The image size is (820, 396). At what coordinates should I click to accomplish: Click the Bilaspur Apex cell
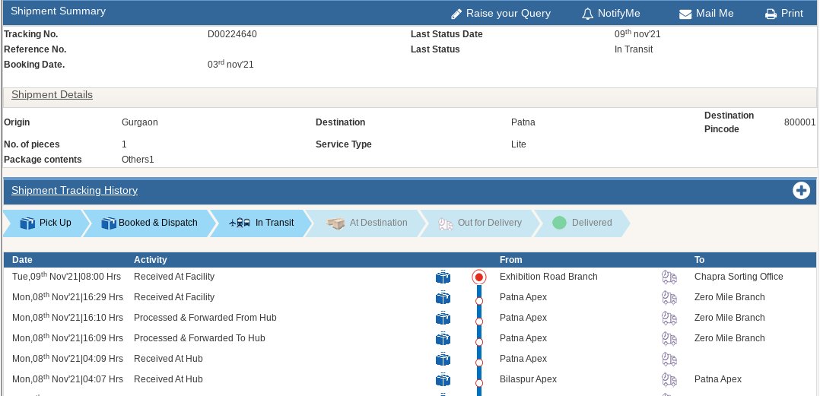[x=528, y=379]
